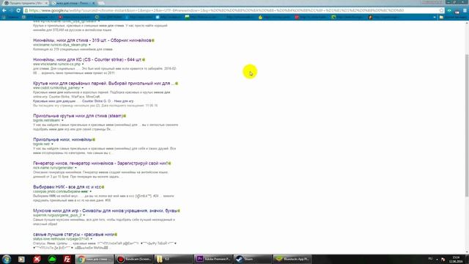Open 'Никнеймы, ники для КС (CS - Counter strike)' result

[87, 60]
